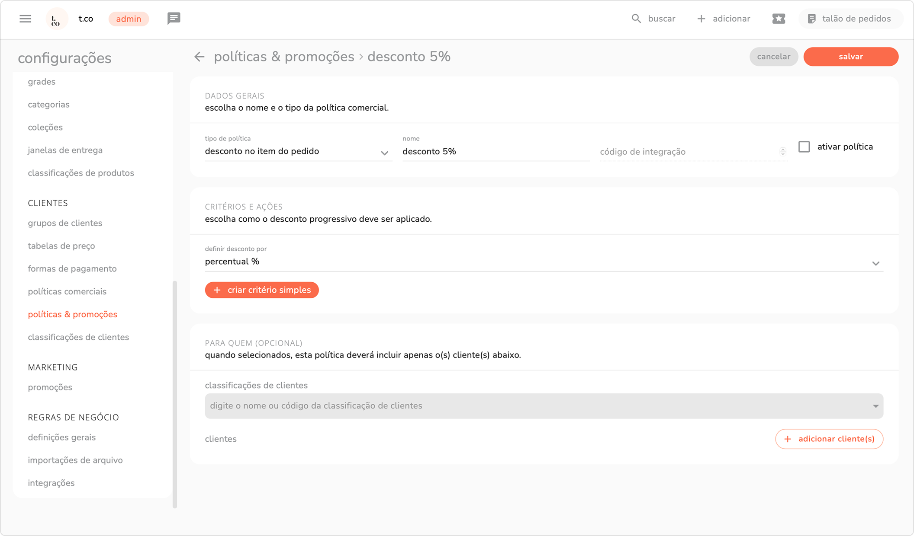The width and height of the screenshot is (914, 536).
Task: Click the plus icon beside adicionar
Action: pos(701,19)
